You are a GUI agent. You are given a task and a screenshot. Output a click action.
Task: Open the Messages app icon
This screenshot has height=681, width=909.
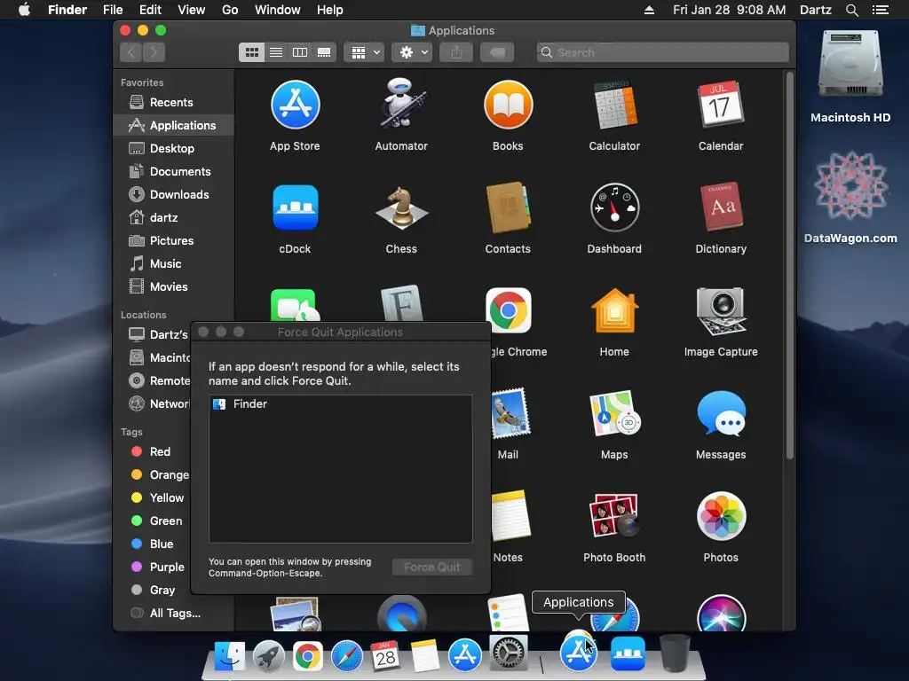(721, 413)
